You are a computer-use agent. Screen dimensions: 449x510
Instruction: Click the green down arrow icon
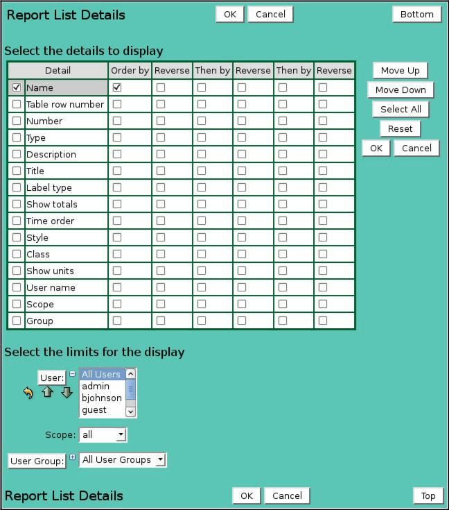pyautogui.click(x=67, y=393)
